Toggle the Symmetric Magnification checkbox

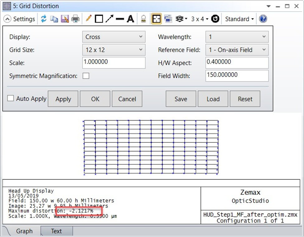click(x=86, y=76)
